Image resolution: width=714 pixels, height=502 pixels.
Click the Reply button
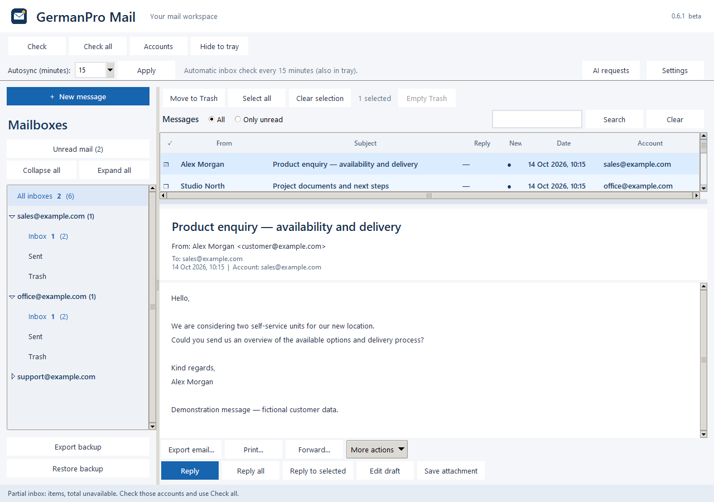coord(190,471)
